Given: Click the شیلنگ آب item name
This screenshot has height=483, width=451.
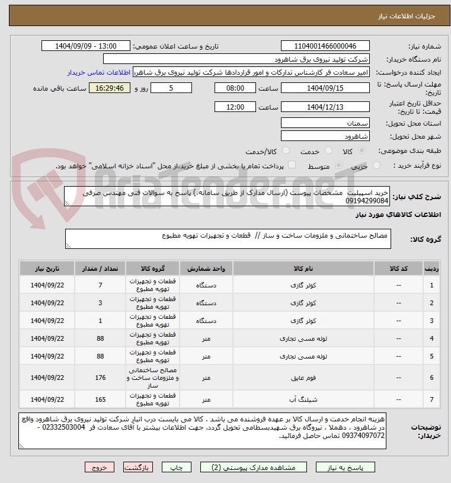Looking at the screenshot, I should coord(303,400).
